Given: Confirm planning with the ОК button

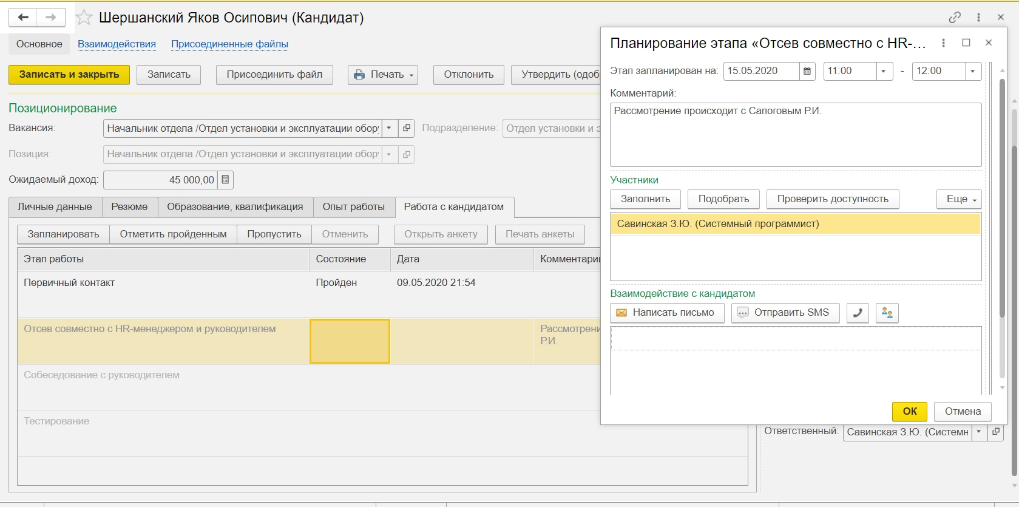Looking at the screenshot, I should tap(909, 411).
